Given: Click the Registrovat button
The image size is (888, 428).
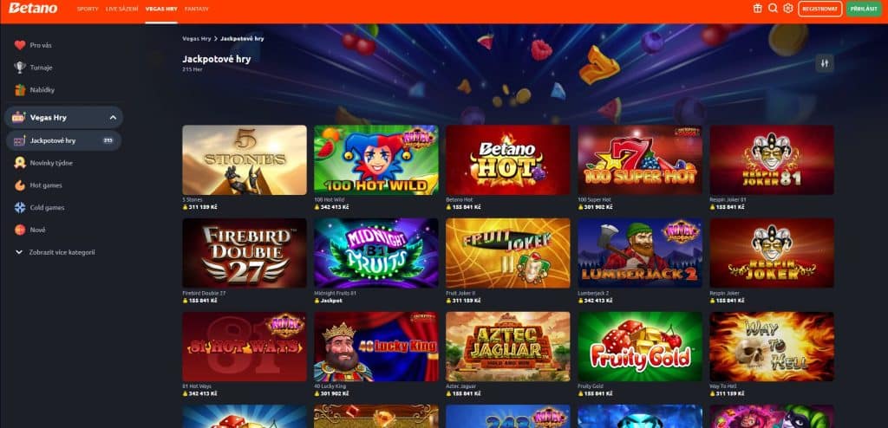Looking at the screenshot, I should 820,9.
